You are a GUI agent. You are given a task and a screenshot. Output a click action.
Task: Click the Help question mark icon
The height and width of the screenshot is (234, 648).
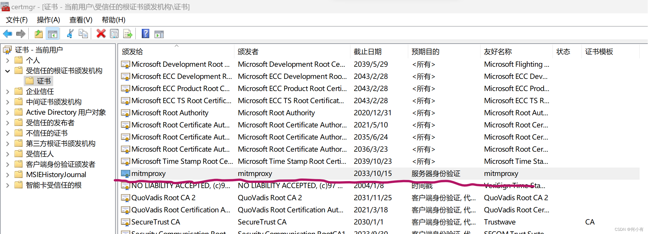pyautogui.click(x=146, y=34)
